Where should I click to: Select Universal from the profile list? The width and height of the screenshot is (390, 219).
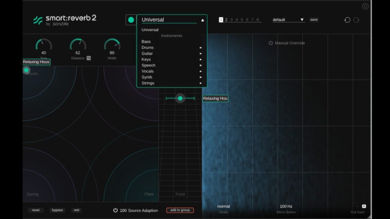click(x=150, y=30)
